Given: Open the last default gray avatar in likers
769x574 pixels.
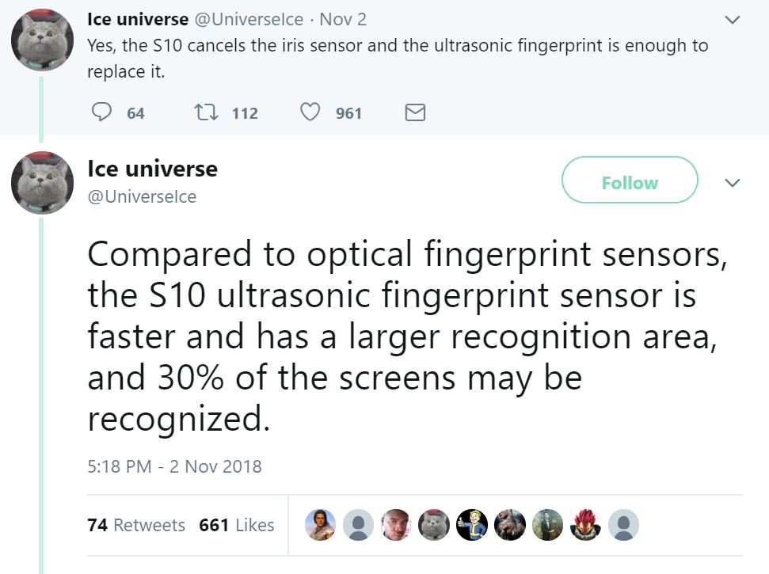Looking at the screenshot, I should 623,525.
